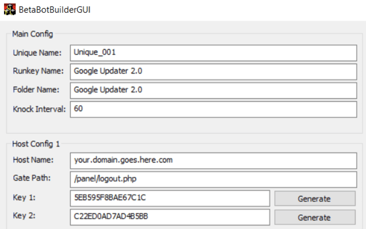Select the Gate Path input field
This screenshot has height=229, width=366.
213,179
